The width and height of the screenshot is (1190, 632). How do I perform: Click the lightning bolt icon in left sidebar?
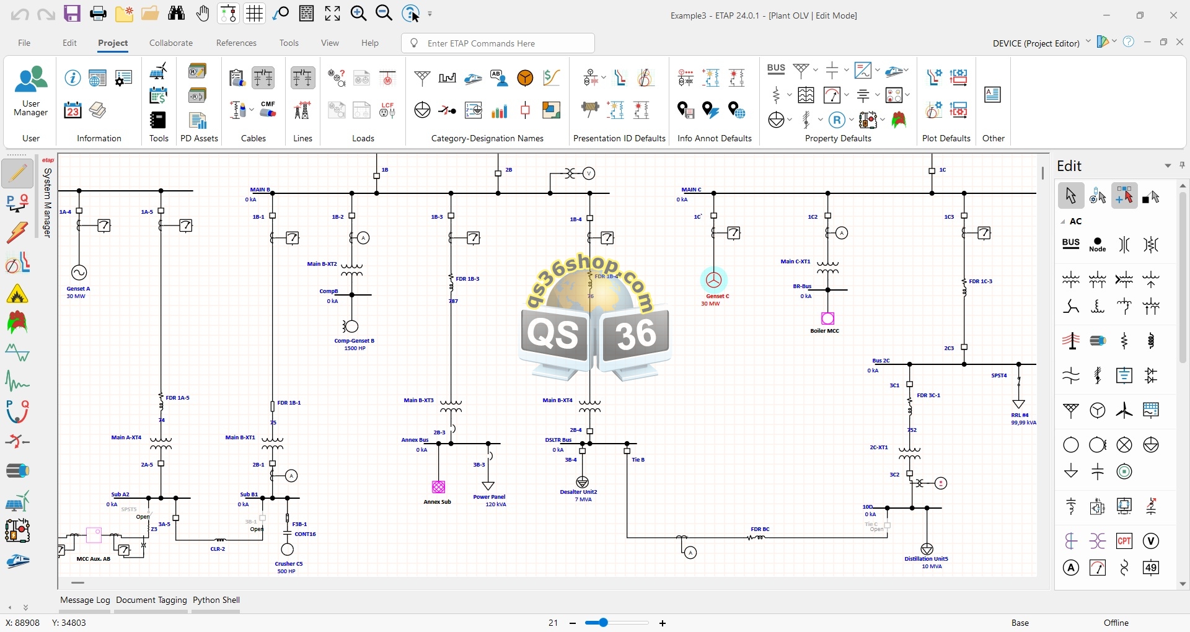[x=17, y=233]
